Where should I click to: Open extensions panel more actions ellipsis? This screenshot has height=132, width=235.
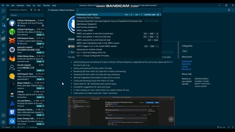43,10
